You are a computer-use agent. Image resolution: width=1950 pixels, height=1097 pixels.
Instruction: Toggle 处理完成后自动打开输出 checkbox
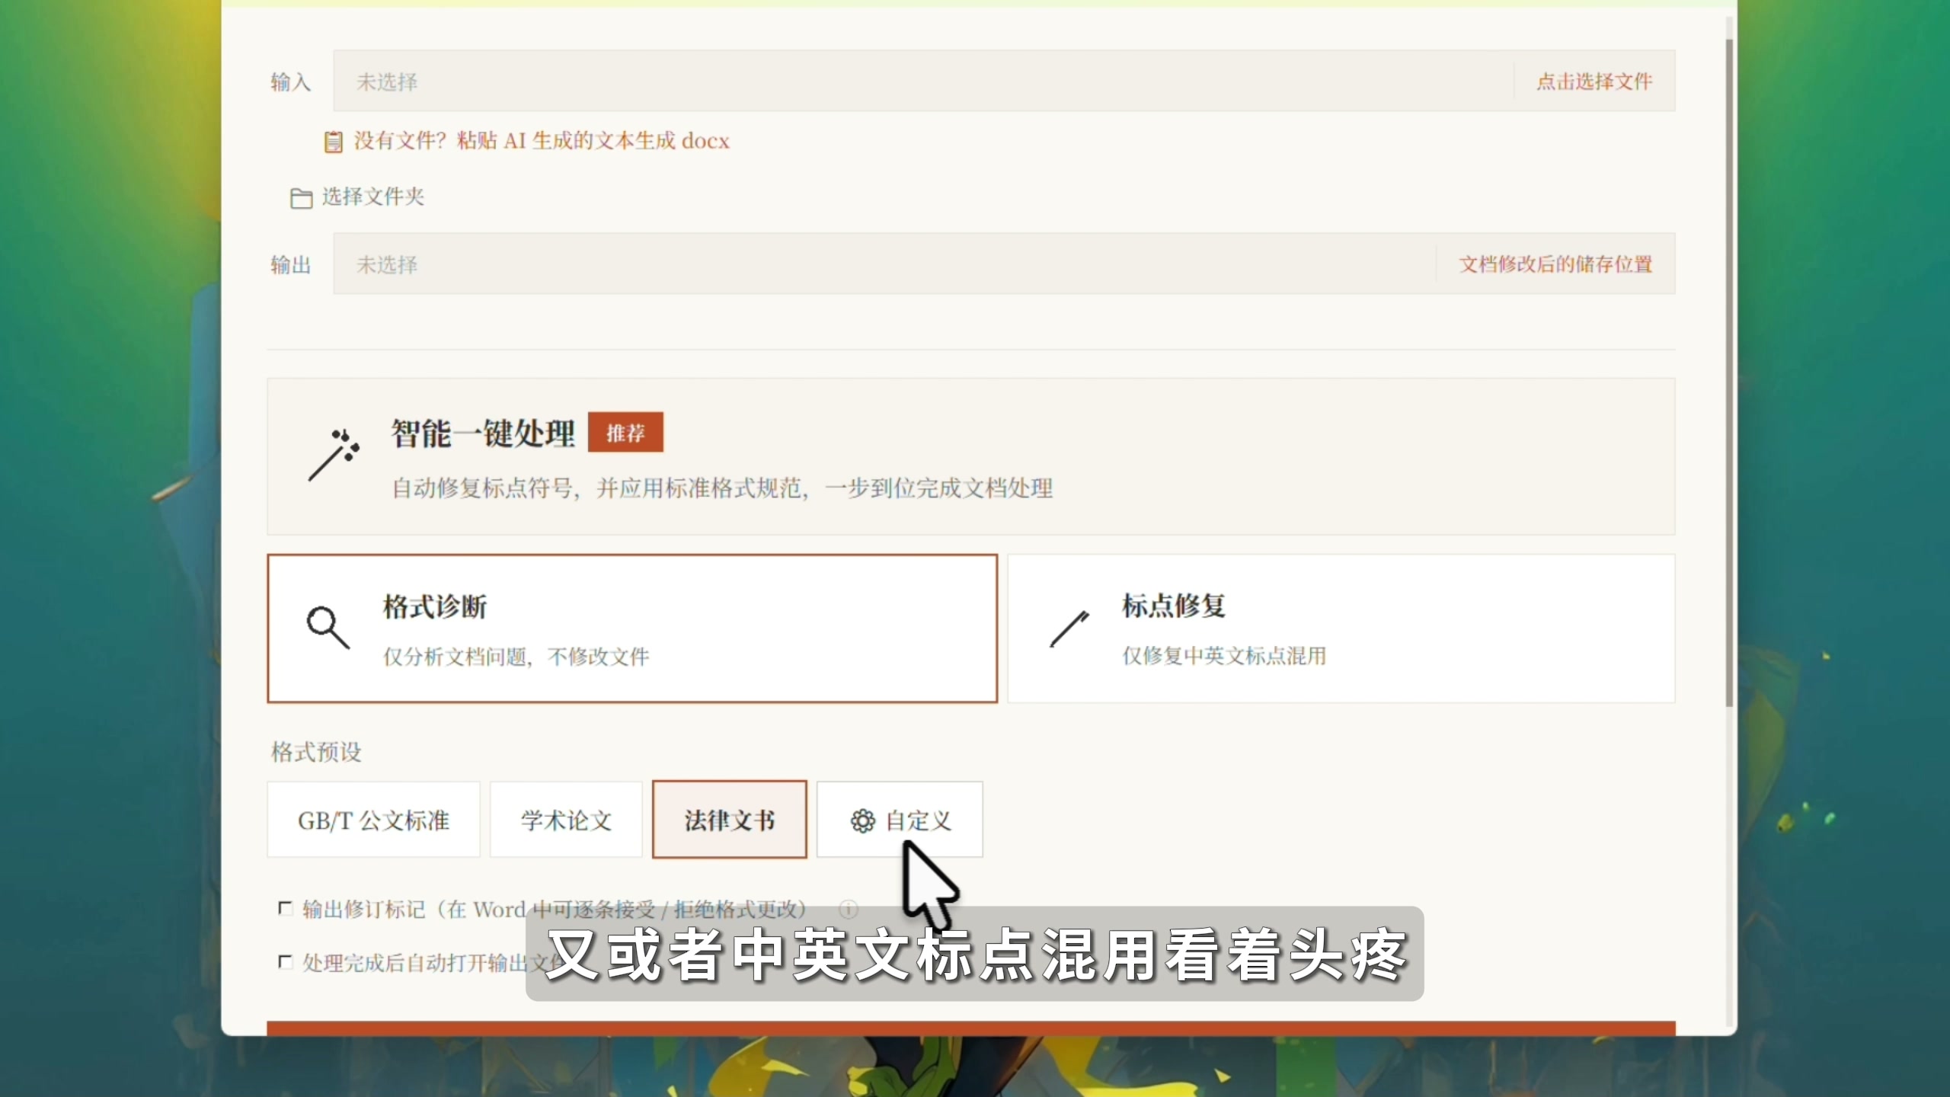click(286, 962)
